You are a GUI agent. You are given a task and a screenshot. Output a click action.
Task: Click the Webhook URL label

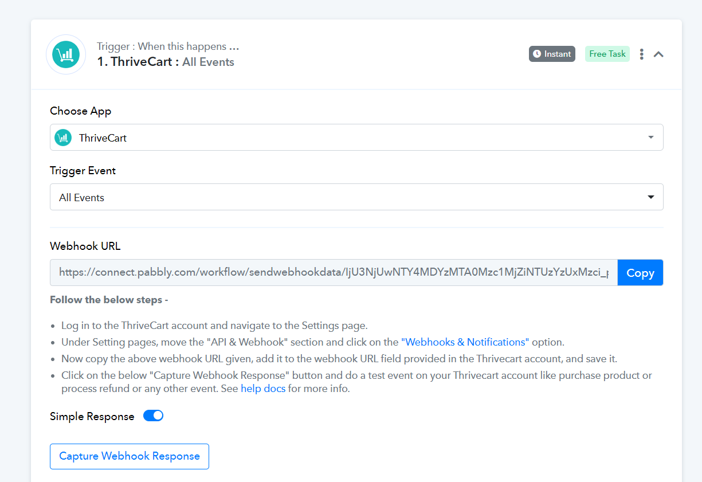coord(85,246)
